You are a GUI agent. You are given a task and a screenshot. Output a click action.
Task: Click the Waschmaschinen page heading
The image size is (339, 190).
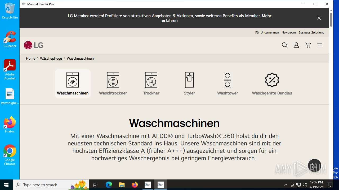point(174,123)
